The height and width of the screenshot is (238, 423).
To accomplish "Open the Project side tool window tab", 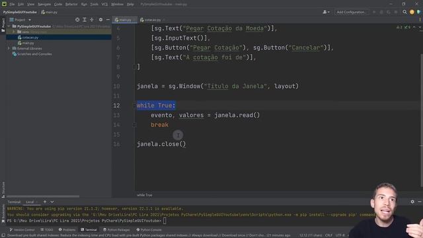I will 3,25.
